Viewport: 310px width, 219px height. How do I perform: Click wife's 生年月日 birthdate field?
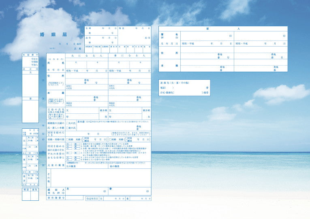tap(129, 70)
